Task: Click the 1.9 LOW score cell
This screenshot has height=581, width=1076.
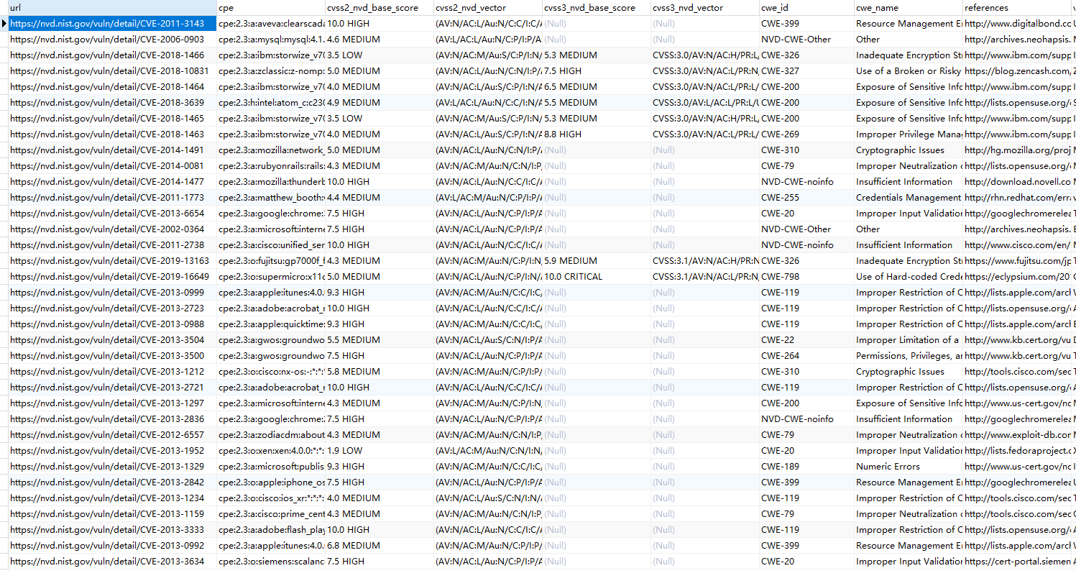Action: (380, 451)
